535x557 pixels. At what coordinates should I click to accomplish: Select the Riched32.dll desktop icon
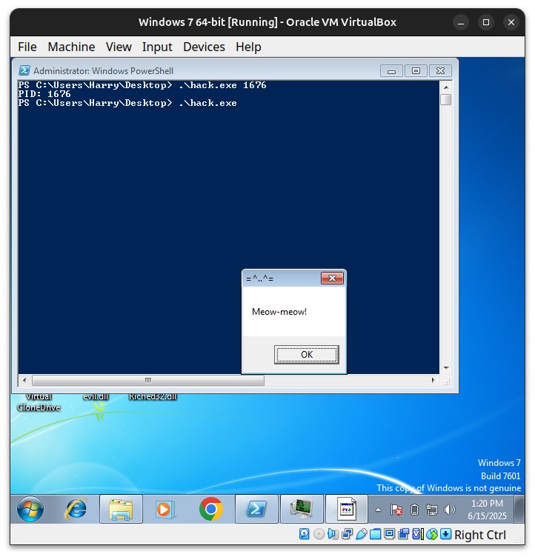[153, 396]
